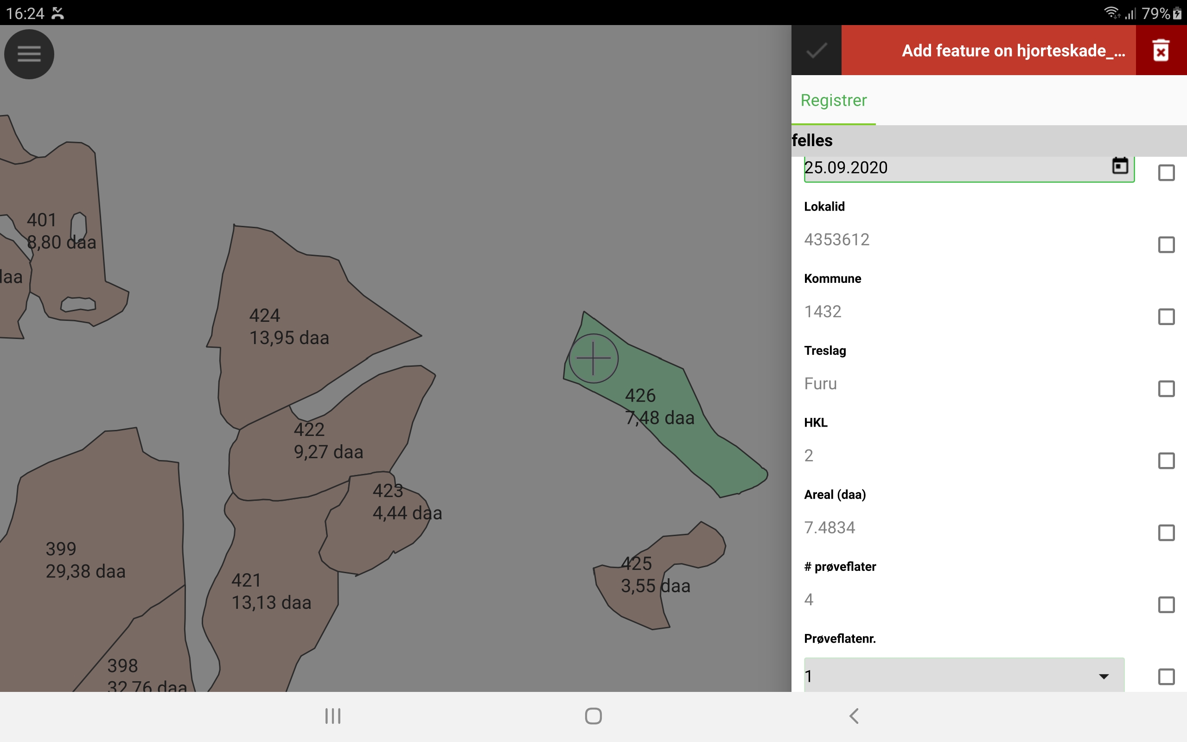Select the date field showing 25.09.2020
This screenshot has height=742, width=1187.
pos(932,167)
